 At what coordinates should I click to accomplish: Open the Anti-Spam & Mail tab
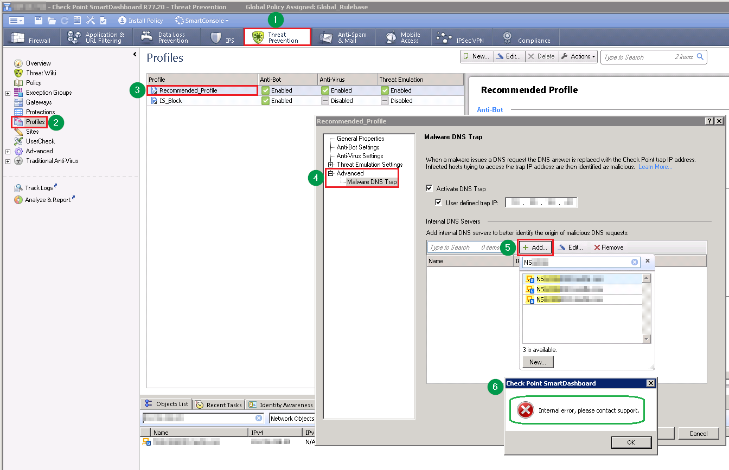click(x=343, y=37)
